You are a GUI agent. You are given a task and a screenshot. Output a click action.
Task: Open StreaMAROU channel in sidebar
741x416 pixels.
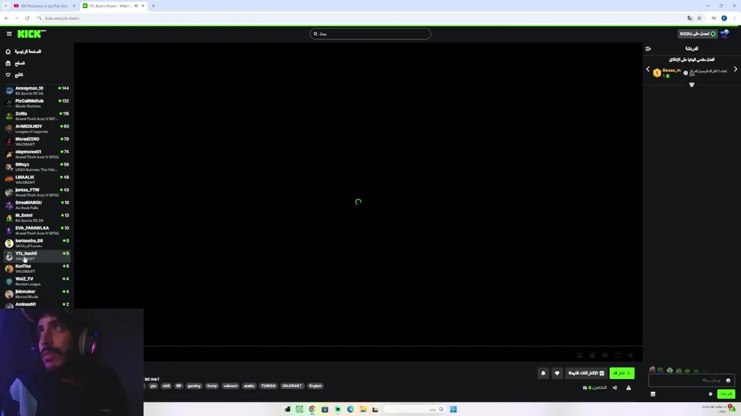(x=37, y=205)
